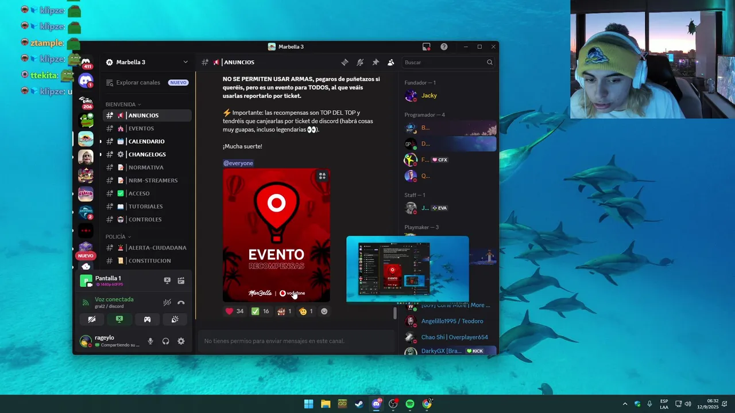Viewport: 735px width, 413px height.
Task: Open the CHANGELOGS channel
Action: (147, 154)
